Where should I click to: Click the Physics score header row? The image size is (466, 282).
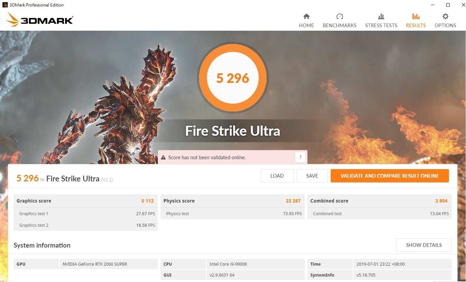tap(232, 201)
